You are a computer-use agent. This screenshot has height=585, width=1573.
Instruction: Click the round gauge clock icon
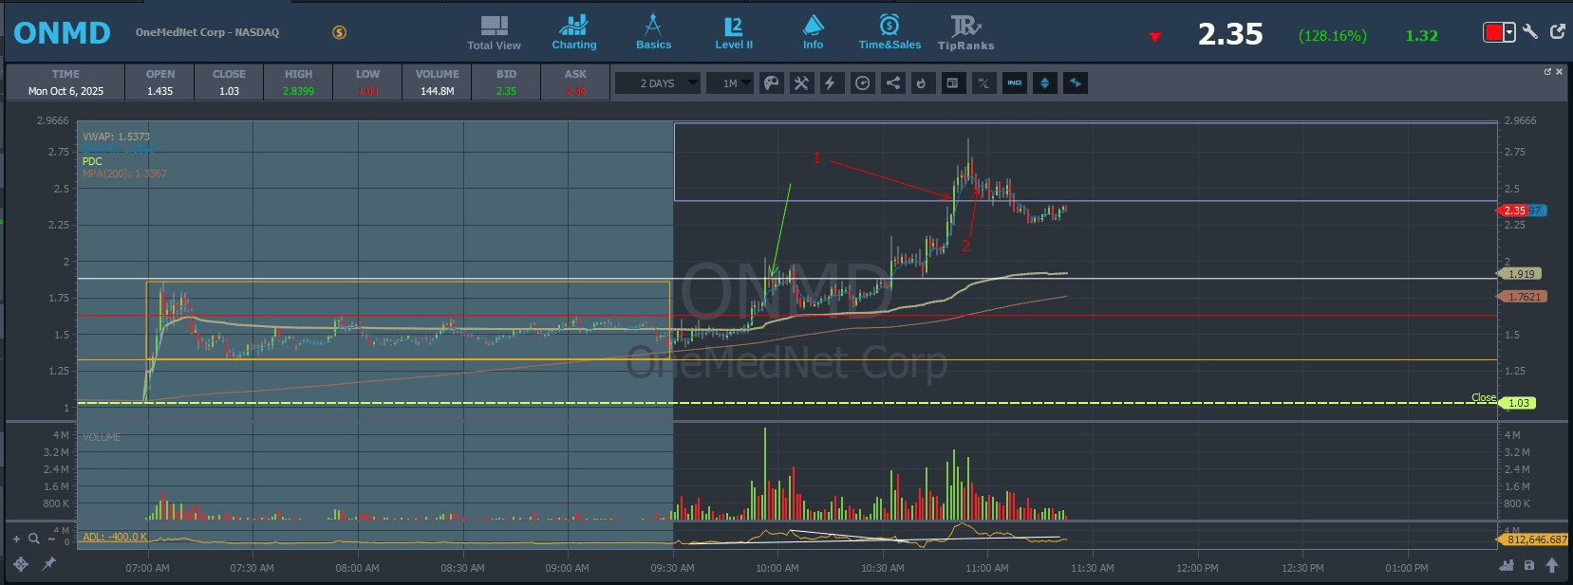pyautogui.click(x=862, y=83)
